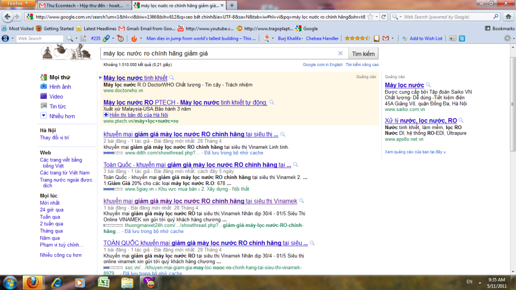Click Thay đổi vị trí link
This screenshot has width=516, height=290.
tap(54, 138)
